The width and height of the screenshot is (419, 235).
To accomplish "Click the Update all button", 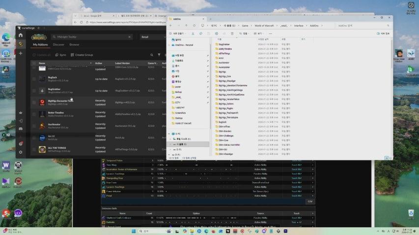I will (41, 55).
